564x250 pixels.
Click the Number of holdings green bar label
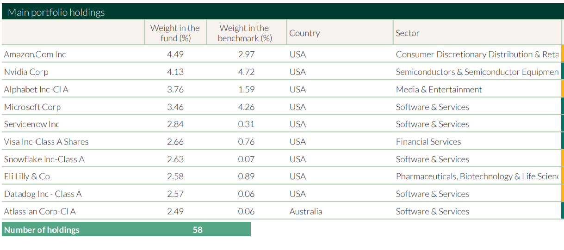click(42, 230)
